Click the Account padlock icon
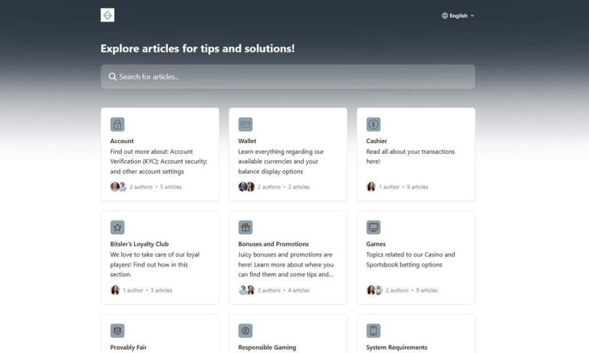 117,124
